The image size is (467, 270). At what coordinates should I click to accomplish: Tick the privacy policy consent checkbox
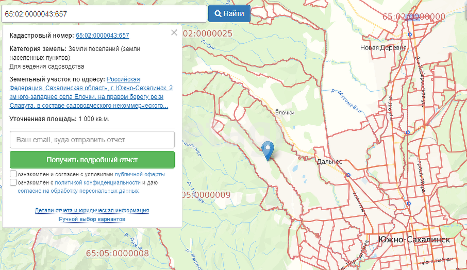click(13, 182)
